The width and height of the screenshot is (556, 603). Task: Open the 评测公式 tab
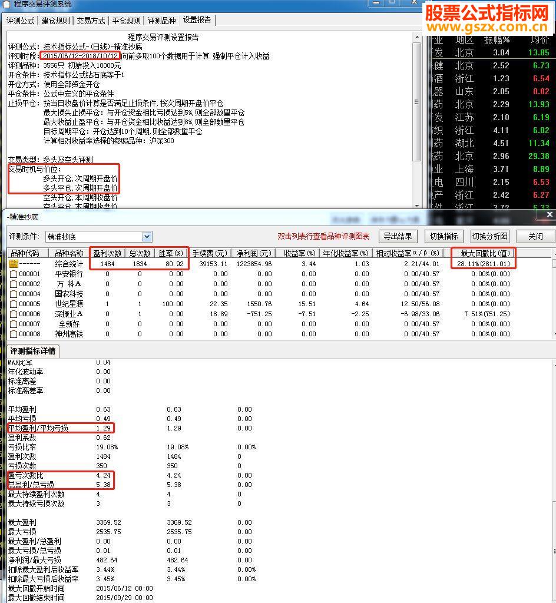(x=21, y=21)
